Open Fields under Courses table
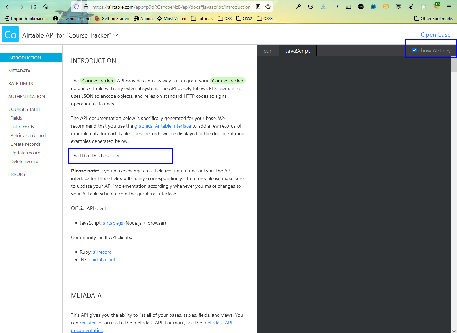This screenshot has height=333, width=457. click(x=16, y=118)
